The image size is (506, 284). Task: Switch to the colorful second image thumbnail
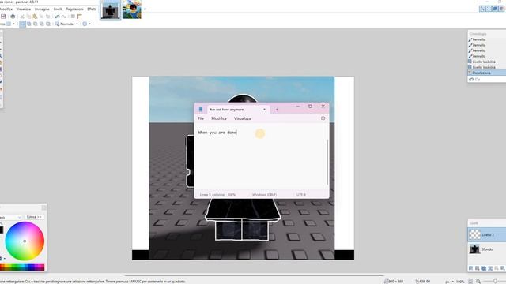pos(132,9)
